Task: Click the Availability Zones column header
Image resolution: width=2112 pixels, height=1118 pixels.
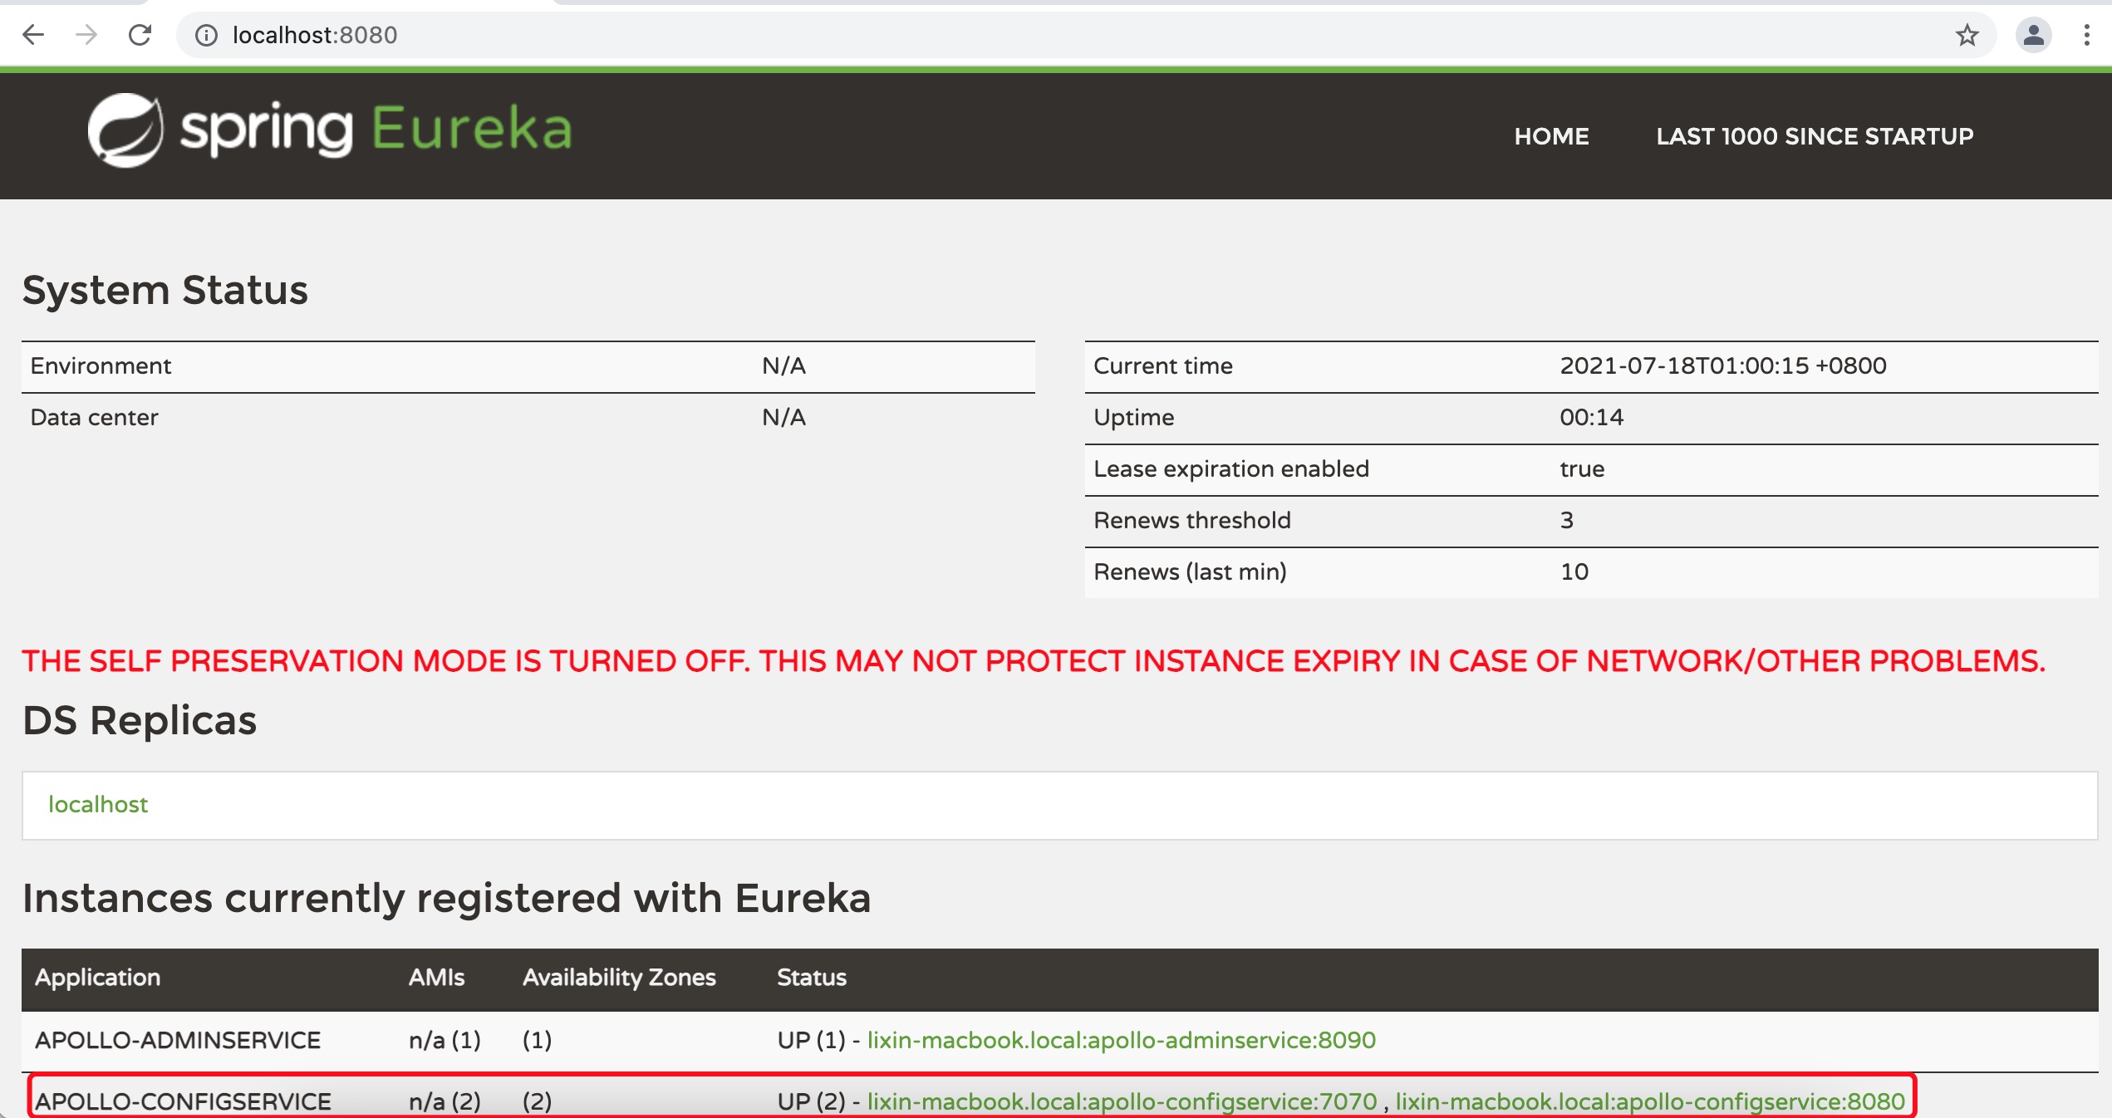Action: [x=619, y=978]
